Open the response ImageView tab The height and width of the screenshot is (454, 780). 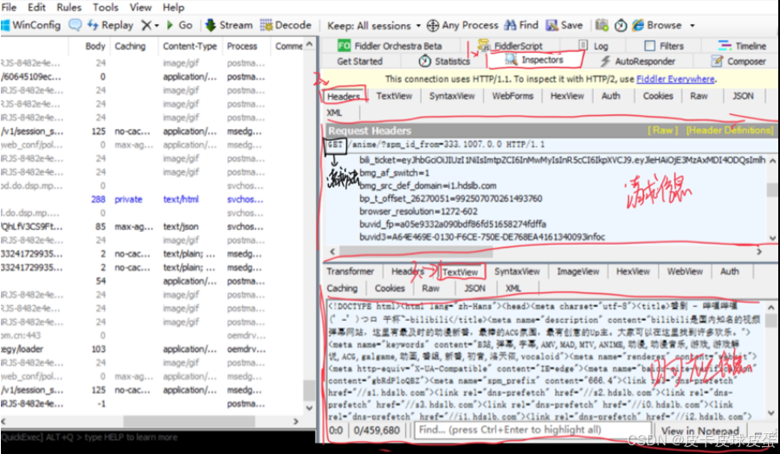(x=578, y=272)
